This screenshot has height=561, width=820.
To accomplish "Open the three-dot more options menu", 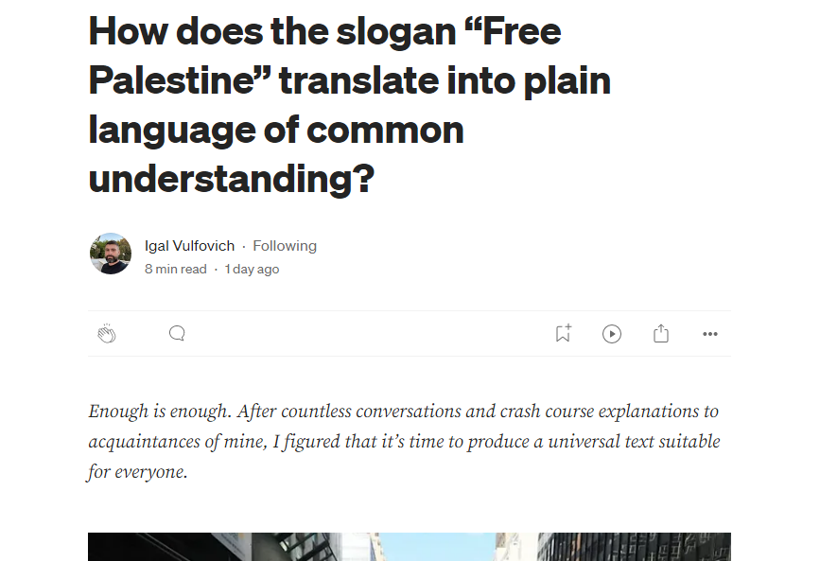I will 710,334.
